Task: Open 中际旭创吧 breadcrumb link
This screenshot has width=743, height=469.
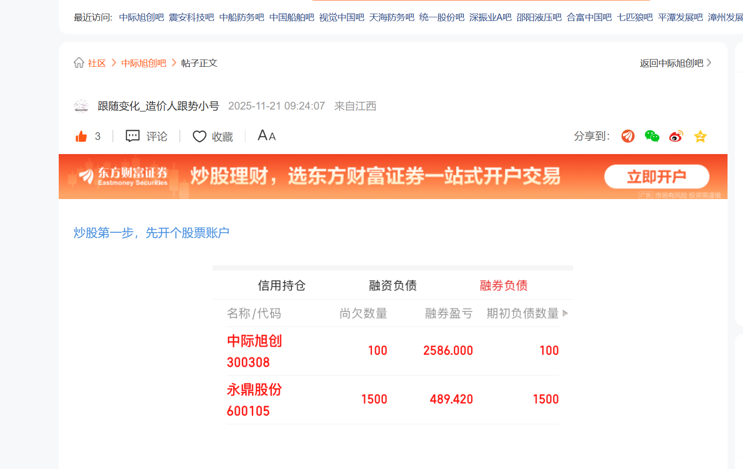Action: 144,63
